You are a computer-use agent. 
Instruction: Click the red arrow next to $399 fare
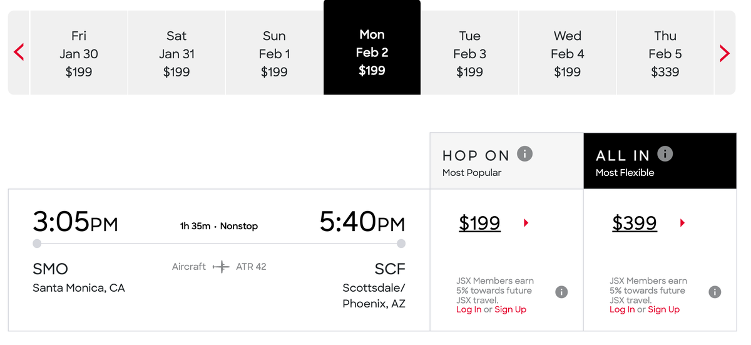pyautogui.click(x=682, y=223)
